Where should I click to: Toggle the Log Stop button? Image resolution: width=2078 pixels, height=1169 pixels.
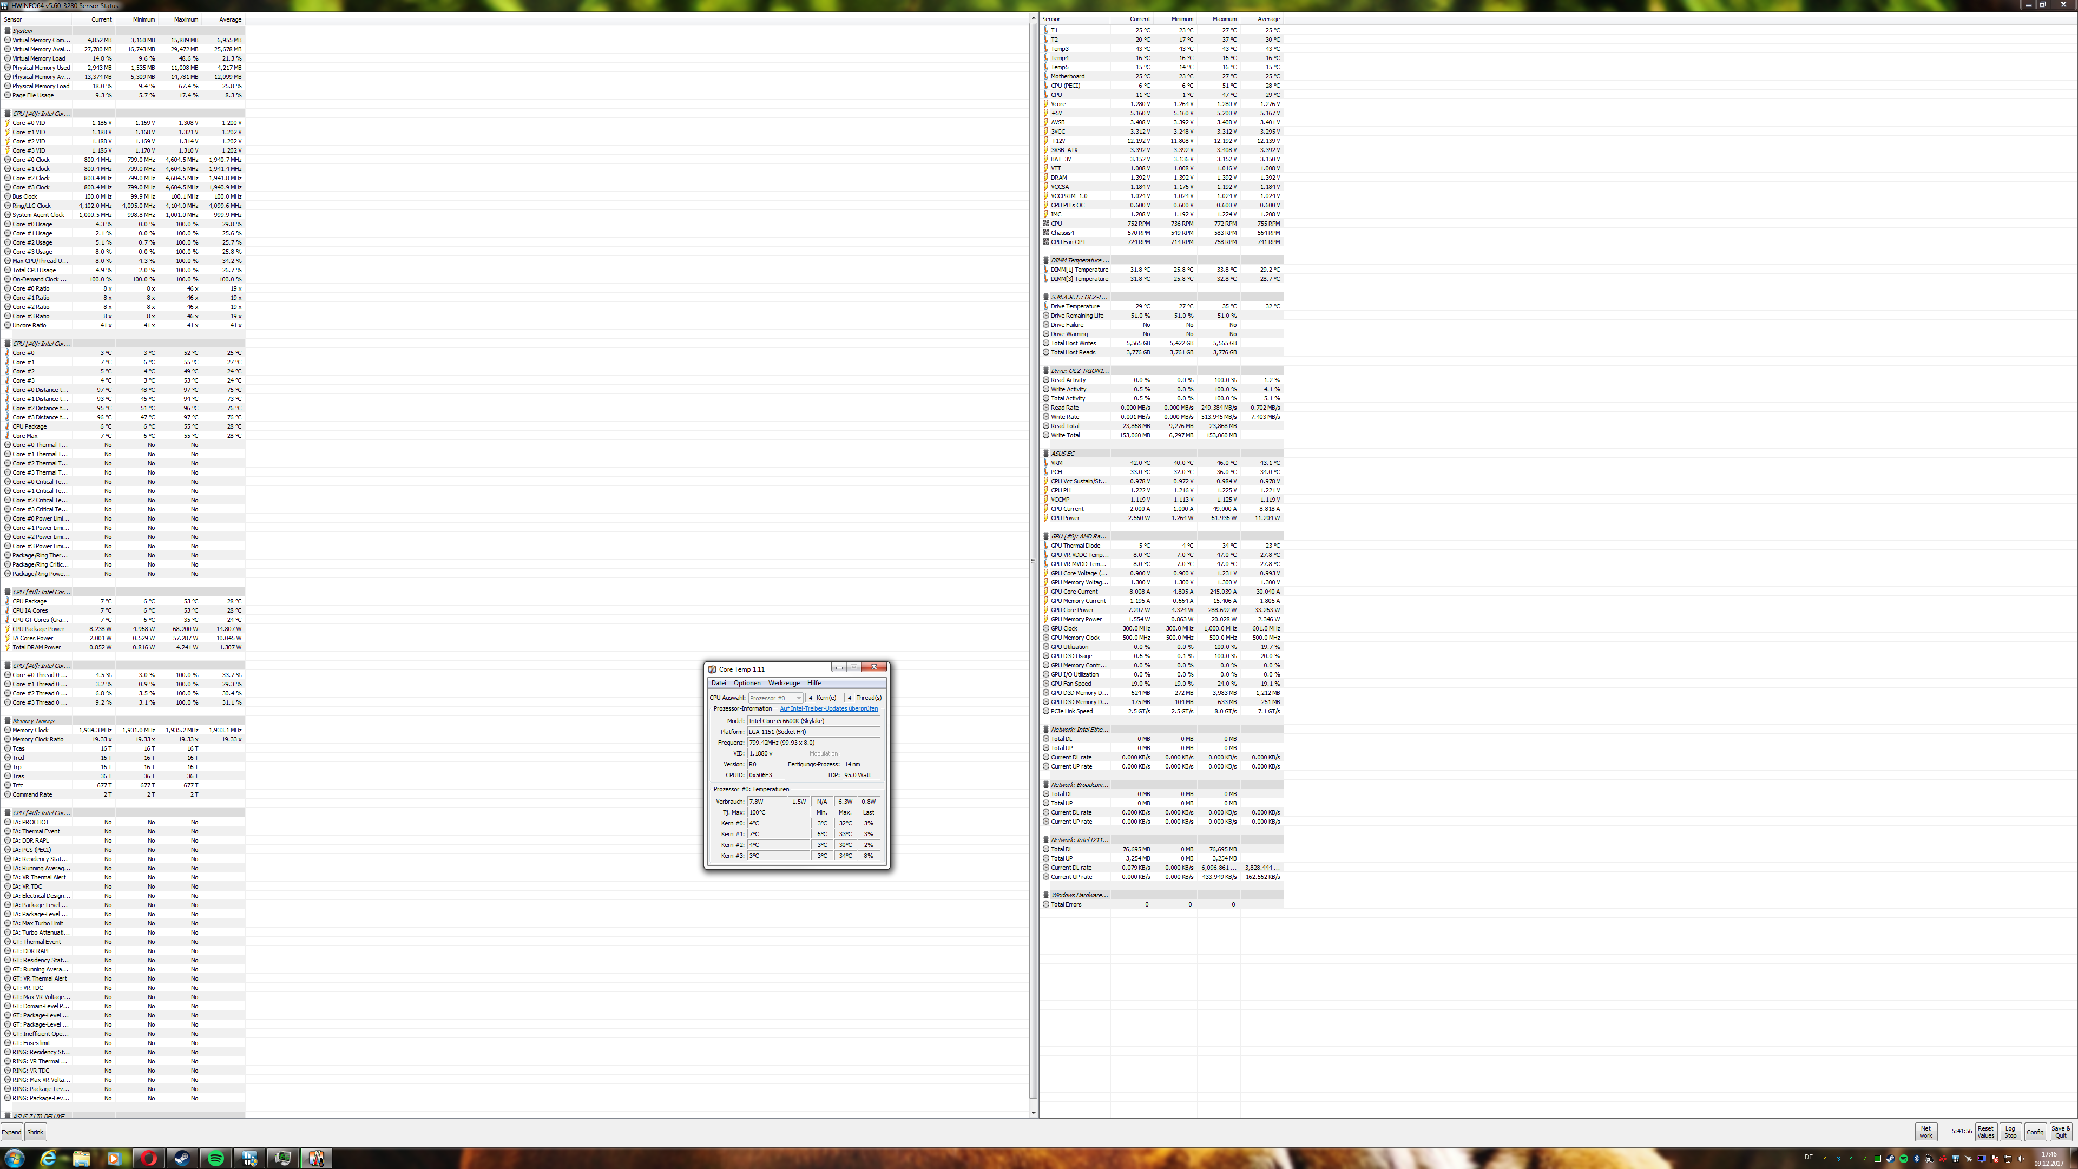point(2010,1132)
